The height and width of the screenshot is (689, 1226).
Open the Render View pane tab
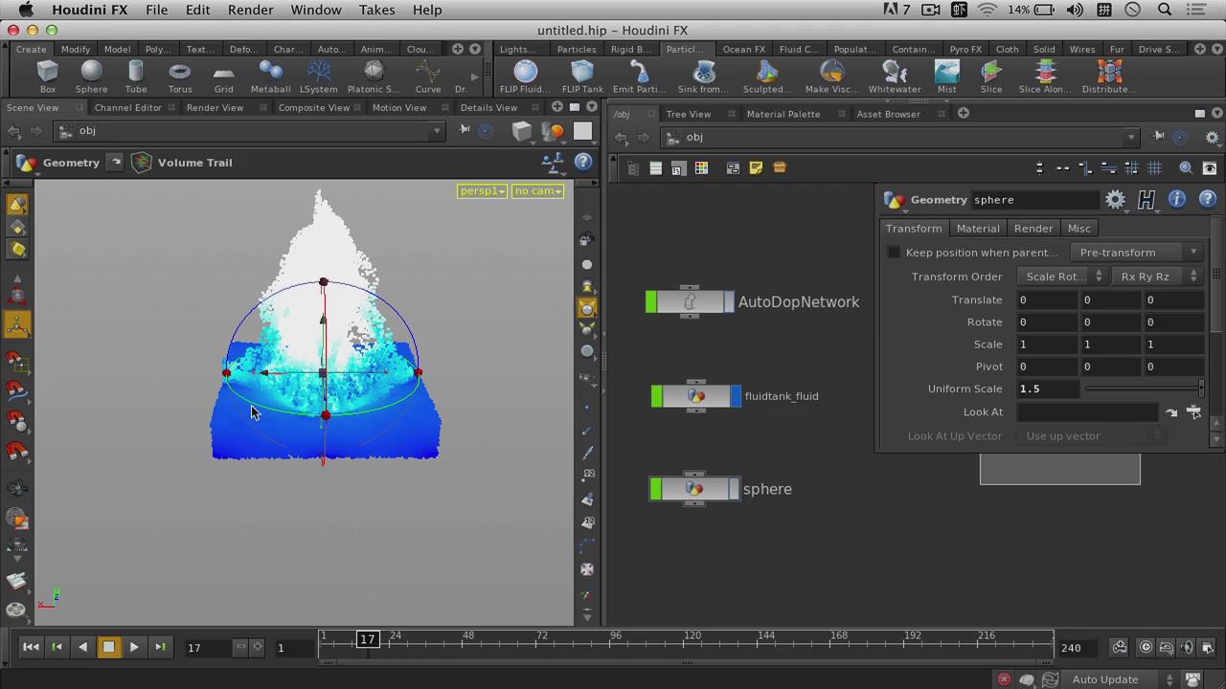(215, 107)
